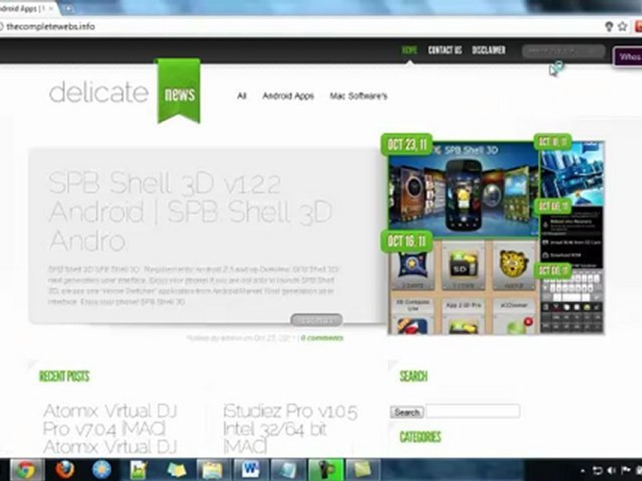Open a new browser tab
The image size is (642, 481).
(x=68, y=8)
